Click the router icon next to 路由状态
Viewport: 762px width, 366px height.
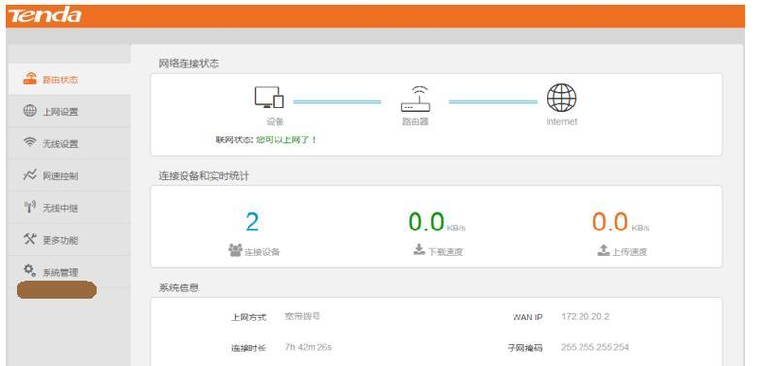30,79
